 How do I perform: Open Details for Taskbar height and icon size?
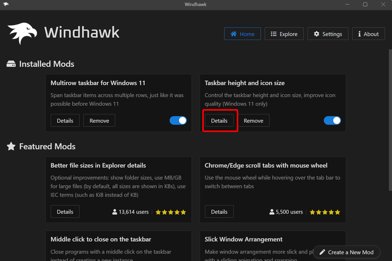click(x=219, y=121)
